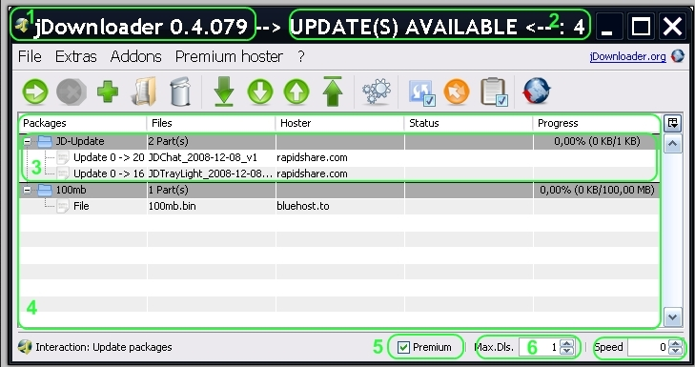Click the Hoster column header
The image size is (695, 367).
339,123
